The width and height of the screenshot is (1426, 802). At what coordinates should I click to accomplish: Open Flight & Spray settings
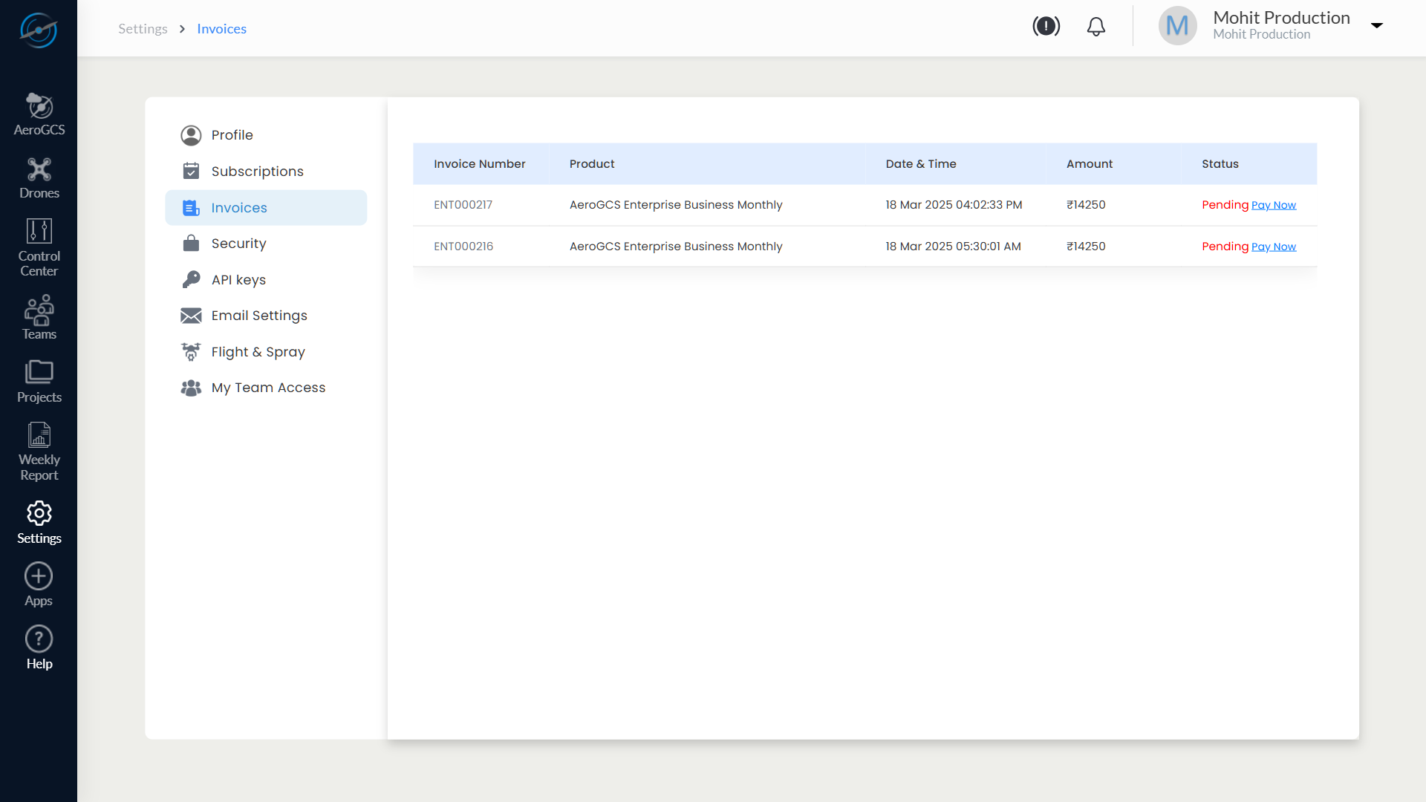point(258,352)
